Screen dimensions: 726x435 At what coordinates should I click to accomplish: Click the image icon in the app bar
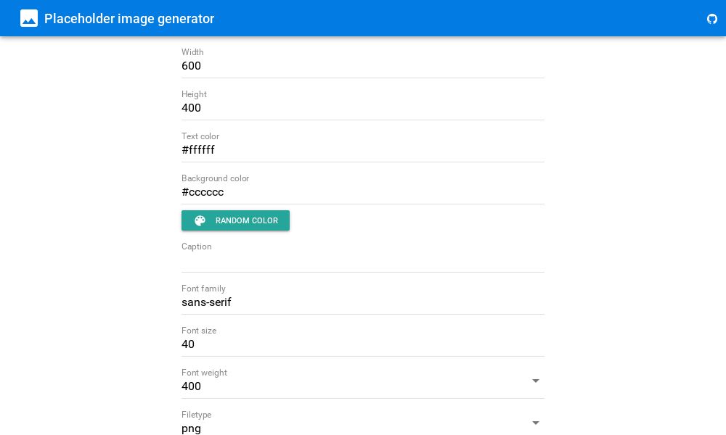[29, 18]
